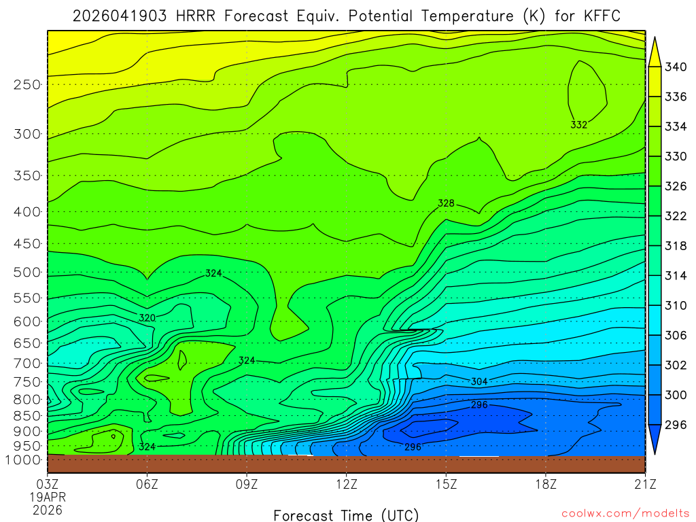Screen dimensions: 696x522
Task: Select the 650 pressure level label
Action: tap(27, 343)
